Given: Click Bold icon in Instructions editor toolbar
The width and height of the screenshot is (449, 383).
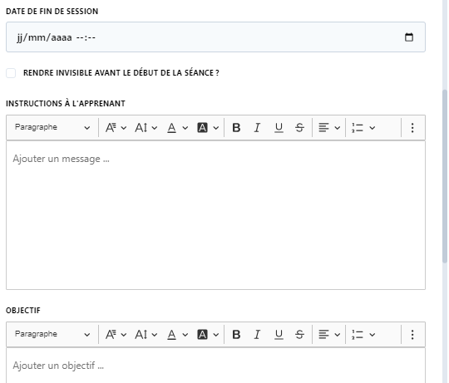Looking at the screenshot, I should (236, 128).
